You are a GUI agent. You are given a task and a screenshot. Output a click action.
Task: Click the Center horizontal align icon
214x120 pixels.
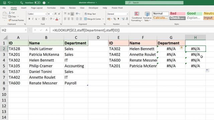pyautogui.click(x=69, y=19)
